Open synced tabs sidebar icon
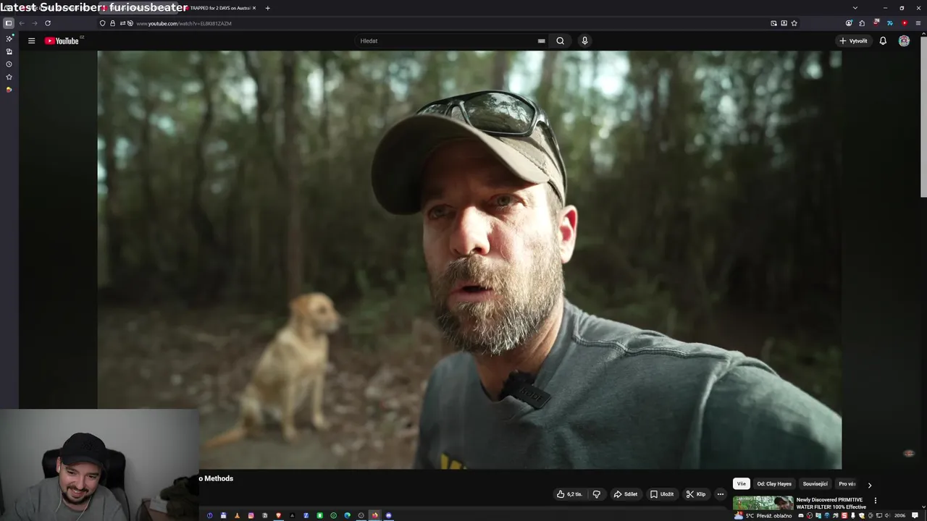927x521 pixels. (9, 51)
